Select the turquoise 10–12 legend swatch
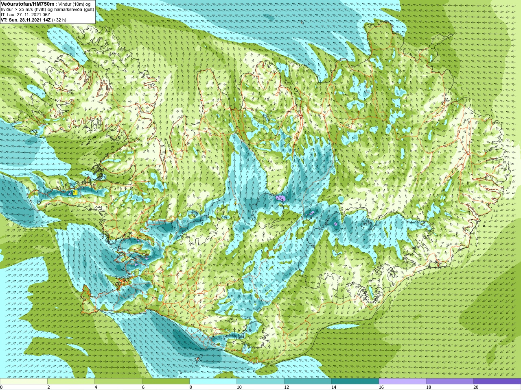This screenshot has height=390, width=521. pos(260,381)
